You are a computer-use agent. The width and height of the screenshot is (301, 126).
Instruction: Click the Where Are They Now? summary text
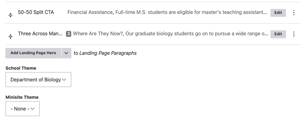[x=170, y=33]
